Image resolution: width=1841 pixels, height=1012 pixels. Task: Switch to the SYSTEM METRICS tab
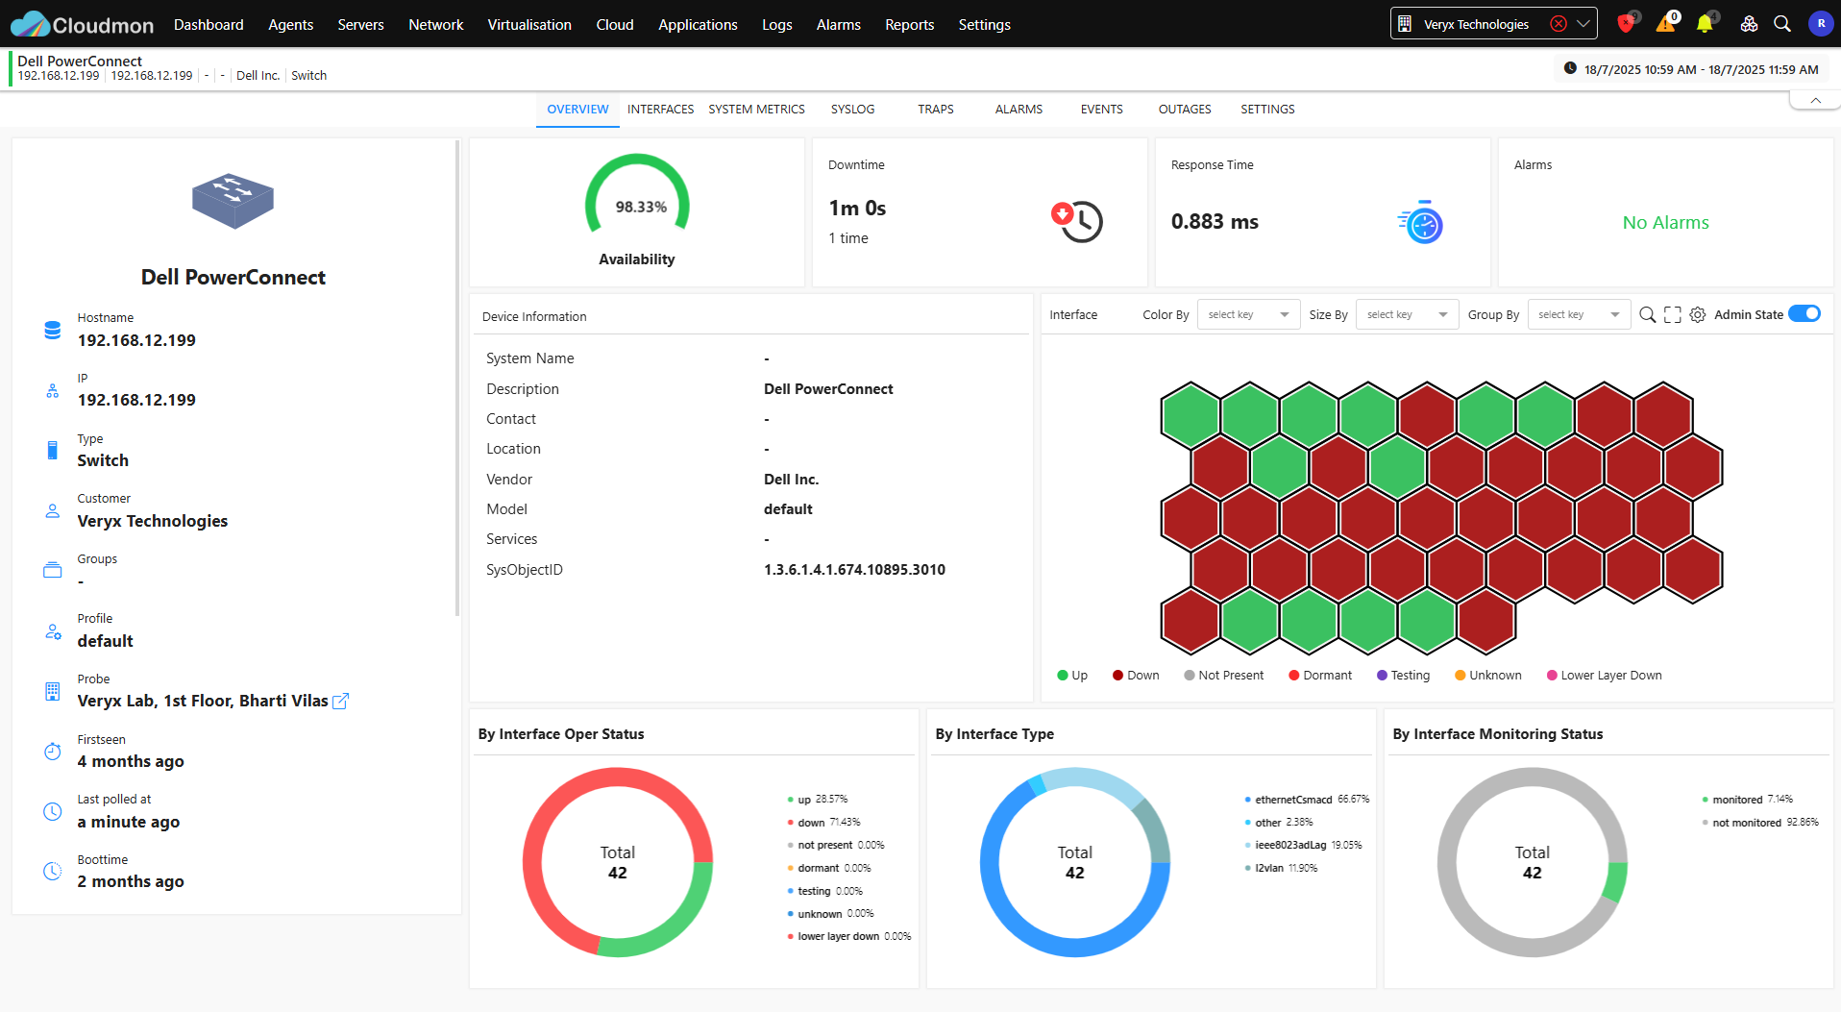[x=756, y=110]
